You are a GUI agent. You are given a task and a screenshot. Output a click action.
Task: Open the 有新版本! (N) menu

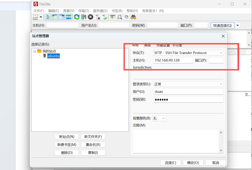tap(153, 11)
